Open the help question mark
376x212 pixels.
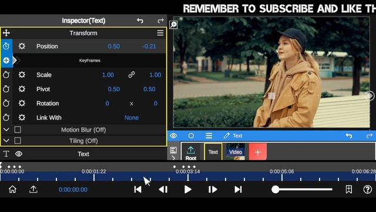point(367,190)
